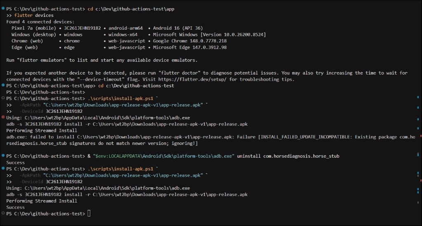Click 'Chrome (web)' device name
Image resolution: width=422 pixels, height=226 pixels.
[27, 41]
